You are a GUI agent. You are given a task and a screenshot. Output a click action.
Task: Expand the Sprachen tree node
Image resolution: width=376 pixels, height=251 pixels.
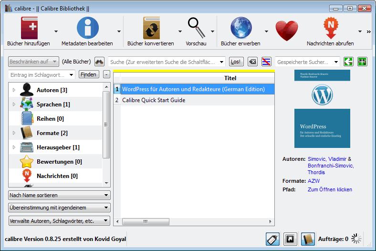click(14, 105)
